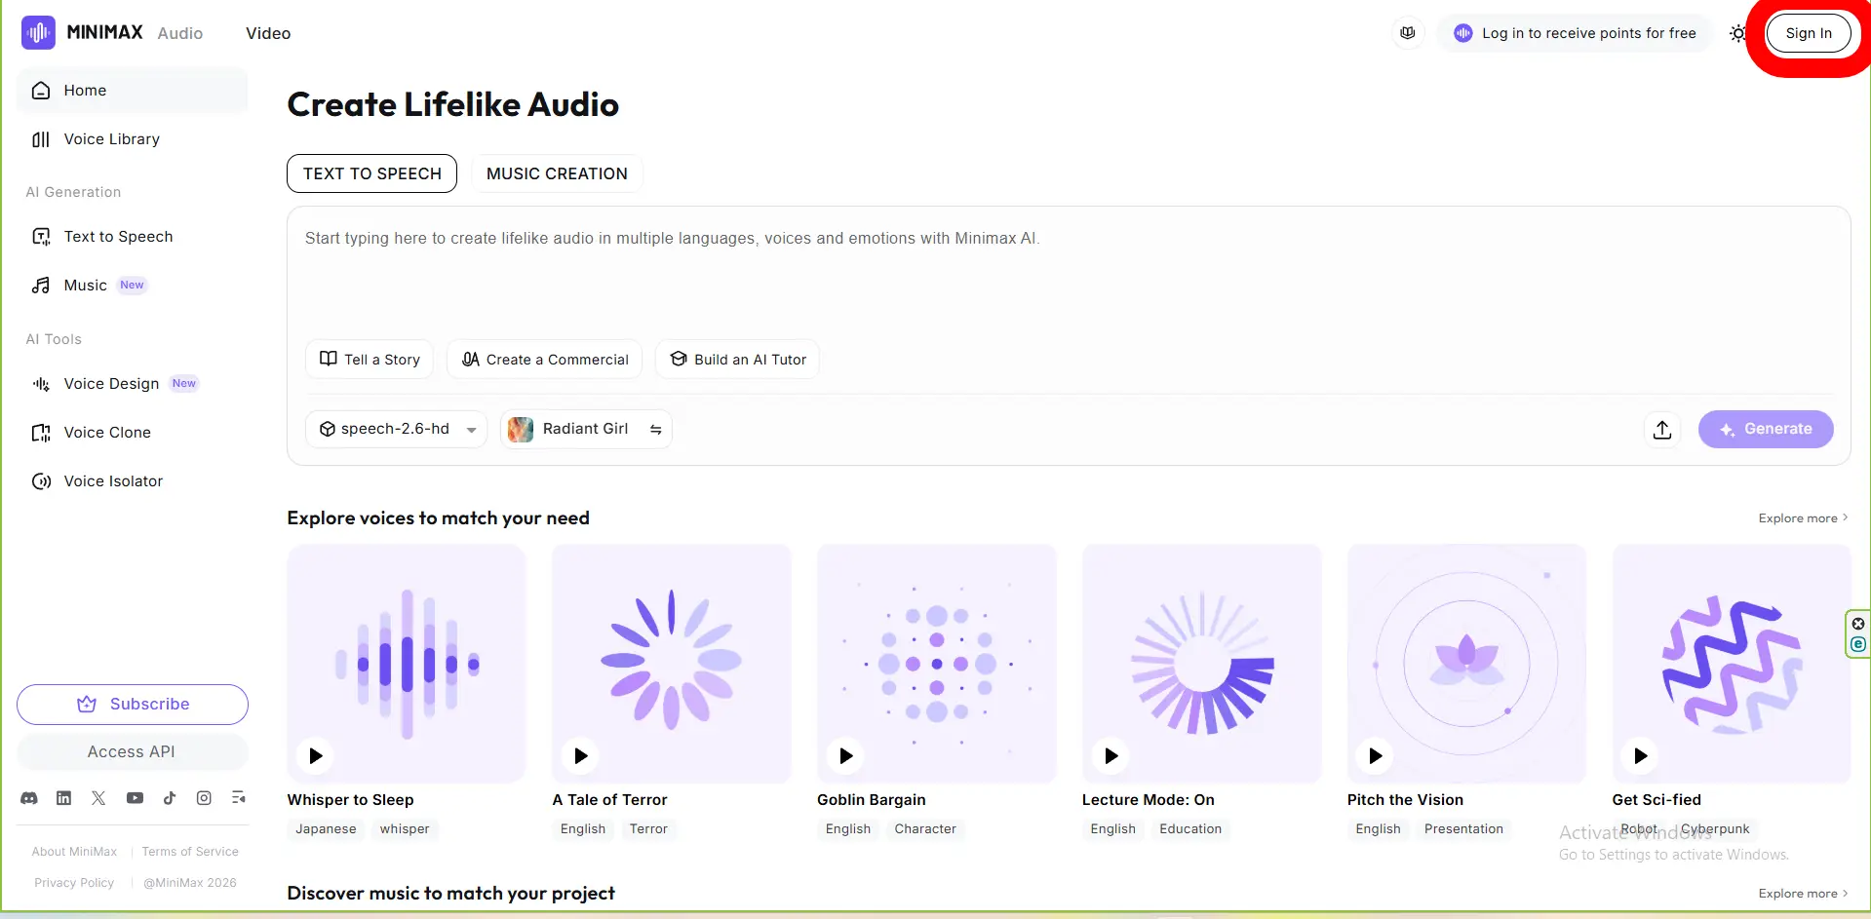Expand Explore more for music section
The height and width of the screenshot is (919, 1871).
1802,894
